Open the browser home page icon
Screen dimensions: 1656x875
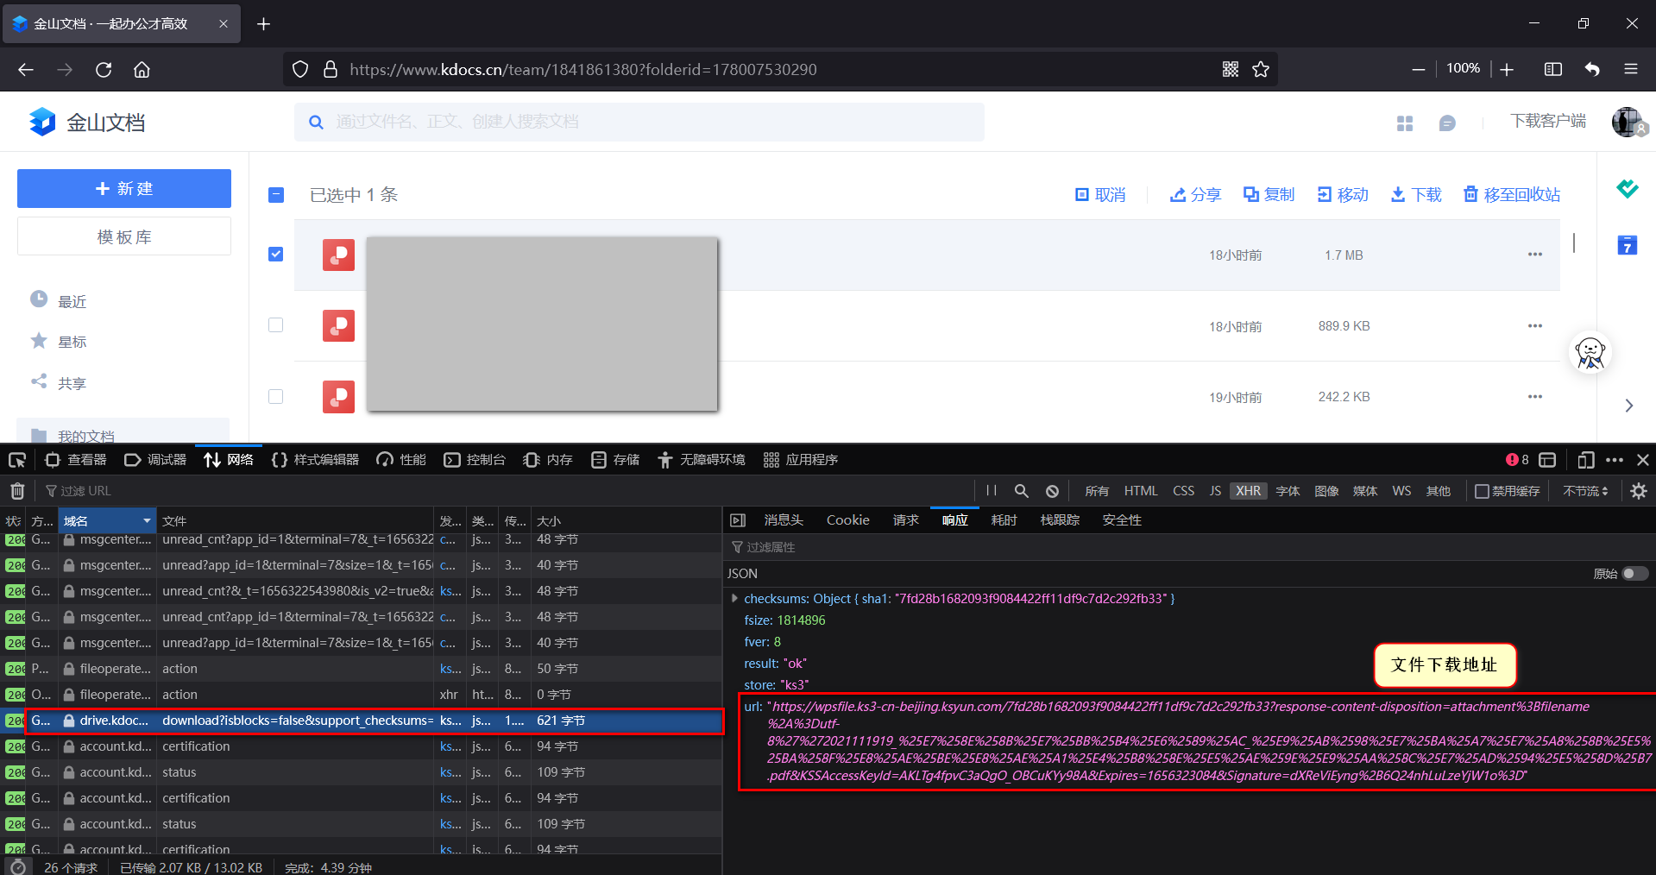[x=142, y=69]
